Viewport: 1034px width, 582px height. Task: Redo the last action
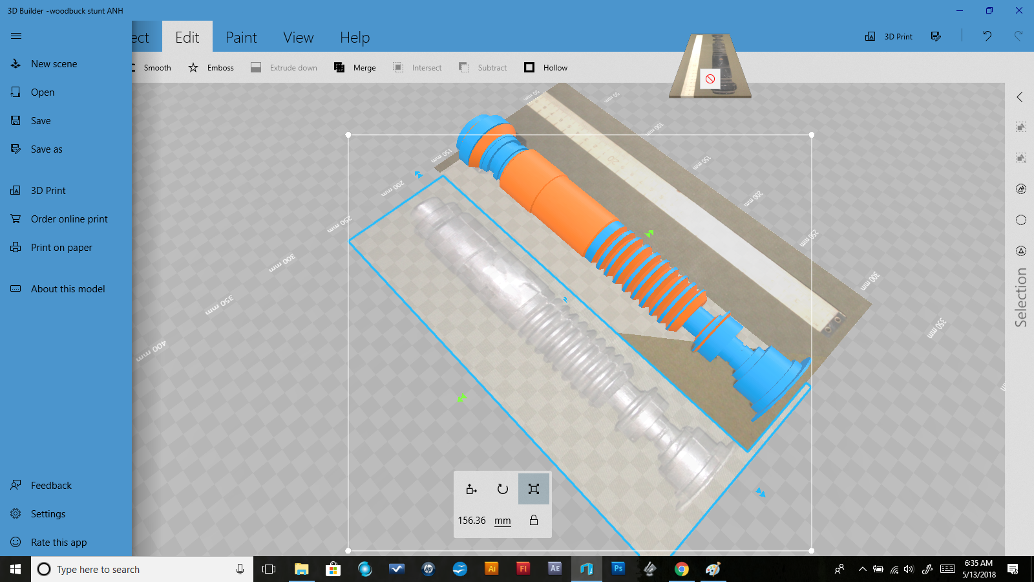[1018, 36]
